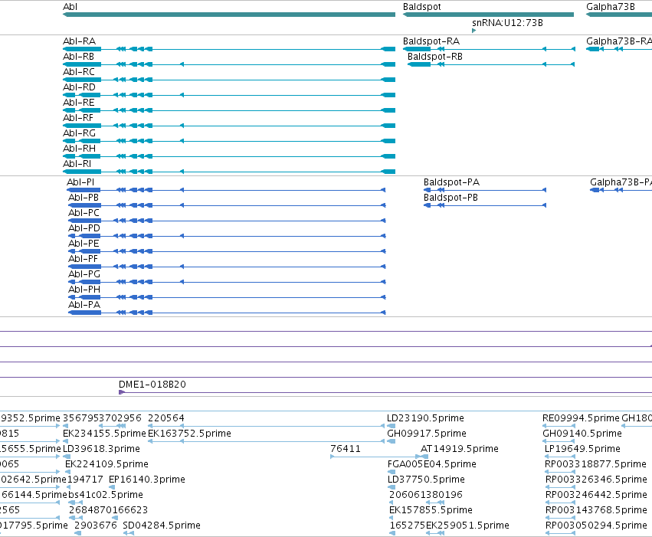The image size is (652, 537).
Task: Select the Abl-PC protein label
Action: [84, 213]
